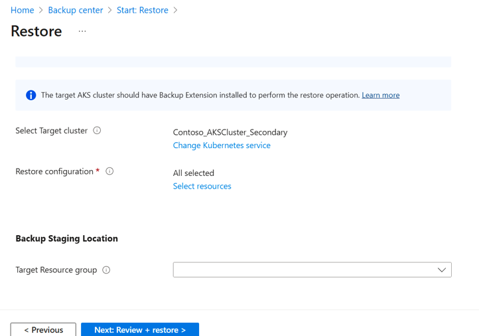Image resolution: width=479 pixels, height=336 pixels.
Task: Open the Start: Restore breadcrumb
Action: click(142, 11)
